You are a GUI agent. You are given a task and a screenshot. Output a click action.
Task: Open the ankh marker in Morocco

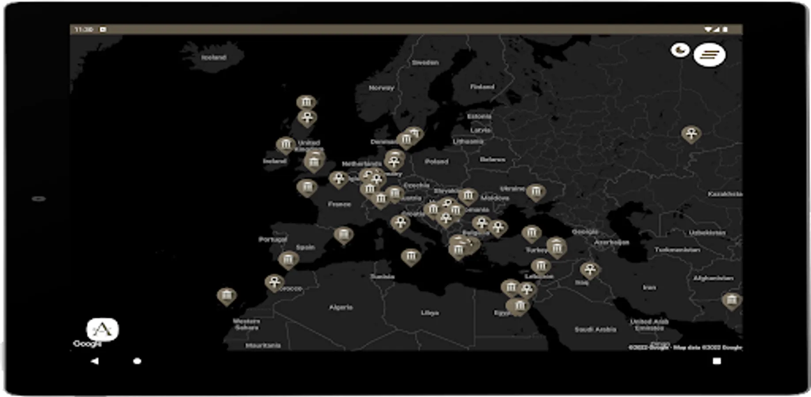[274, 283]
